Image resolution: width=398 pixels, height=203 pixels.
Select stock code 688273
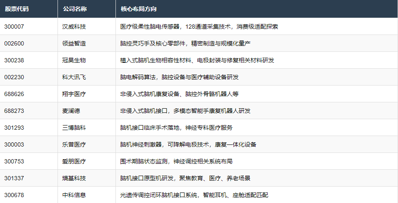tap(14, 111)
